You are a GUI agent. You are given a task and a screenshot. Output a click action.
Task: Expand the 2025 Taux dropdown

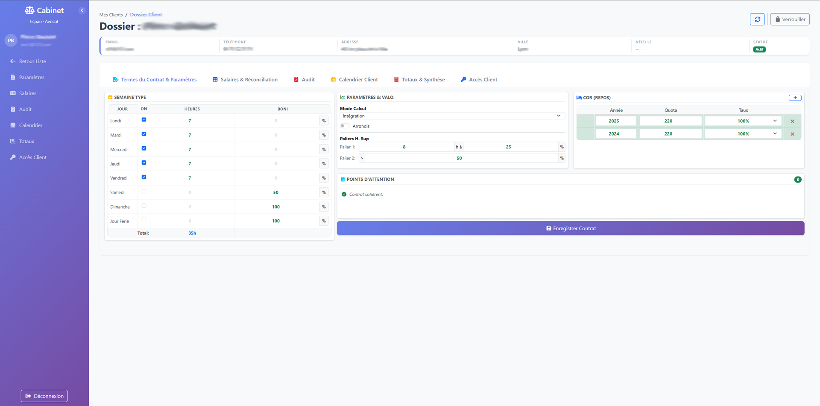[743, 121]
